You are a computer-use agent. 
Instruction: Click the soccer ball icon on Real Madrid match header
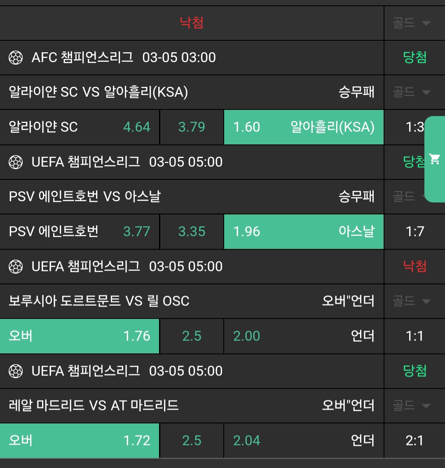[16, 371]
